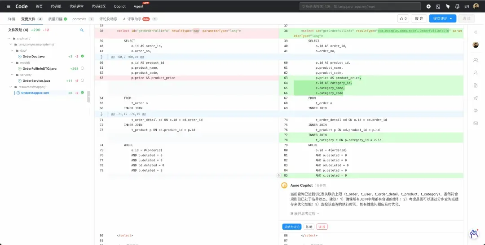Screen dimensions: 485x245
Task: Click the bird-shaped icon in top bar
Action: click(448, 6)
